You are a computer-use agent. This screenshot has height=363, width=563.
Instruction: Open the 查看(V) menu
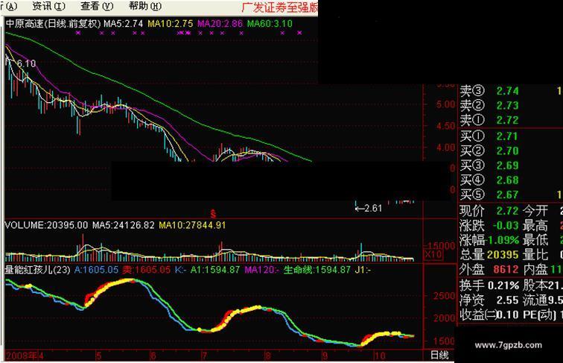coord(97,6)
